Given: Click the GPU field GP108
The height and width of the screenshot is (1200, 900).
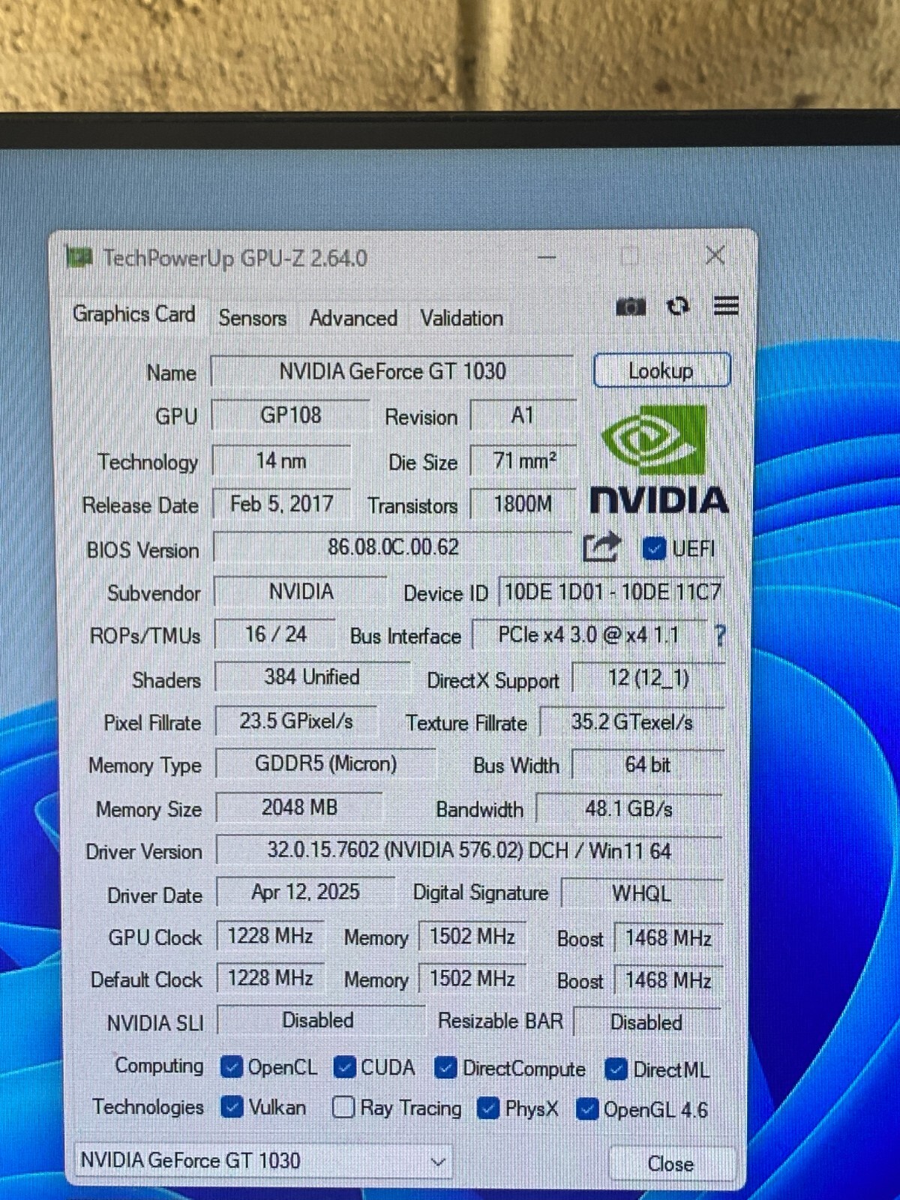Looking at the screenshot, I should [x=290, y=415].
